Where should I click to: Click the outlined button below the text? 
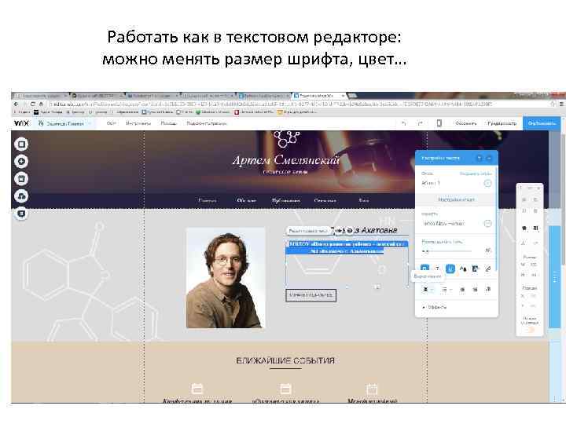311,295
